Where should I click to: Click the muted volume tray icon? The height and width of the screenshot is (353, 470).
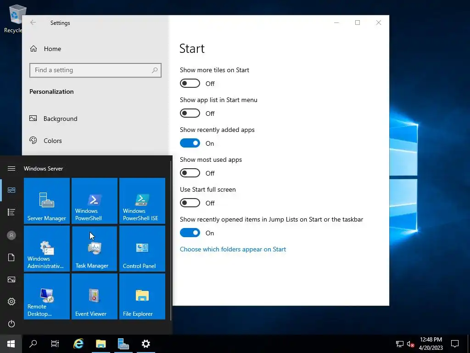pos(410,344)
